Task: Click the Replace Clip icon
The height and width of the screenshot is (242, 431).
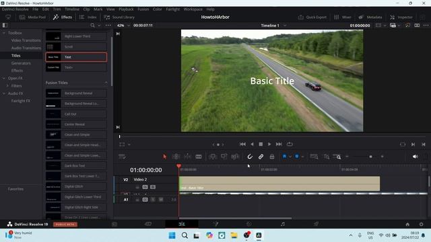Action: coord(235,157)
